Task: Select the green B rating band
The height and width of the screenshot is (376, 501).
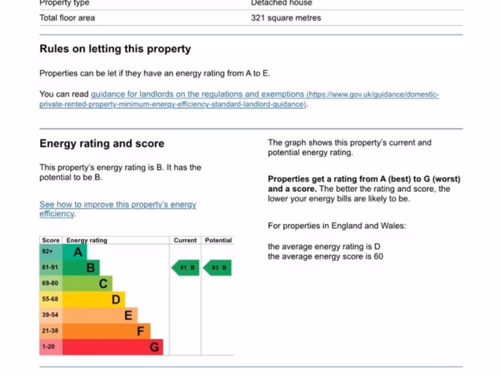Action: tap(82, 268)
